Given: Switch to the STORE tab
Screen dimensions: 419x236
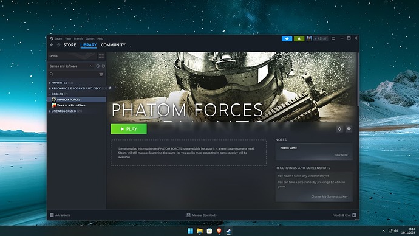Looking at the screenshot, I should pyautogui.click(x=69, y=45).
